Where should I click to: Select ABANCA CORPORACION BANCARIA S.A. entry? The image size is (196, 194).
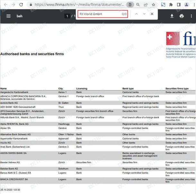[23, 98]
